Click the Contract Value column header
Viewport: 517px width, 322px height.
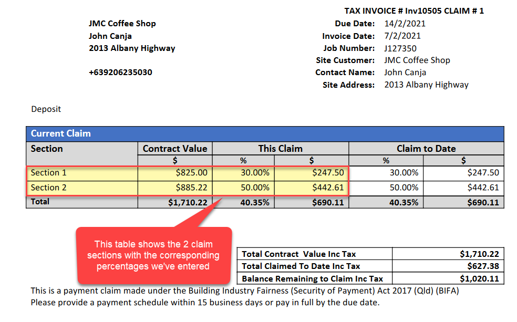pos(175,149)
